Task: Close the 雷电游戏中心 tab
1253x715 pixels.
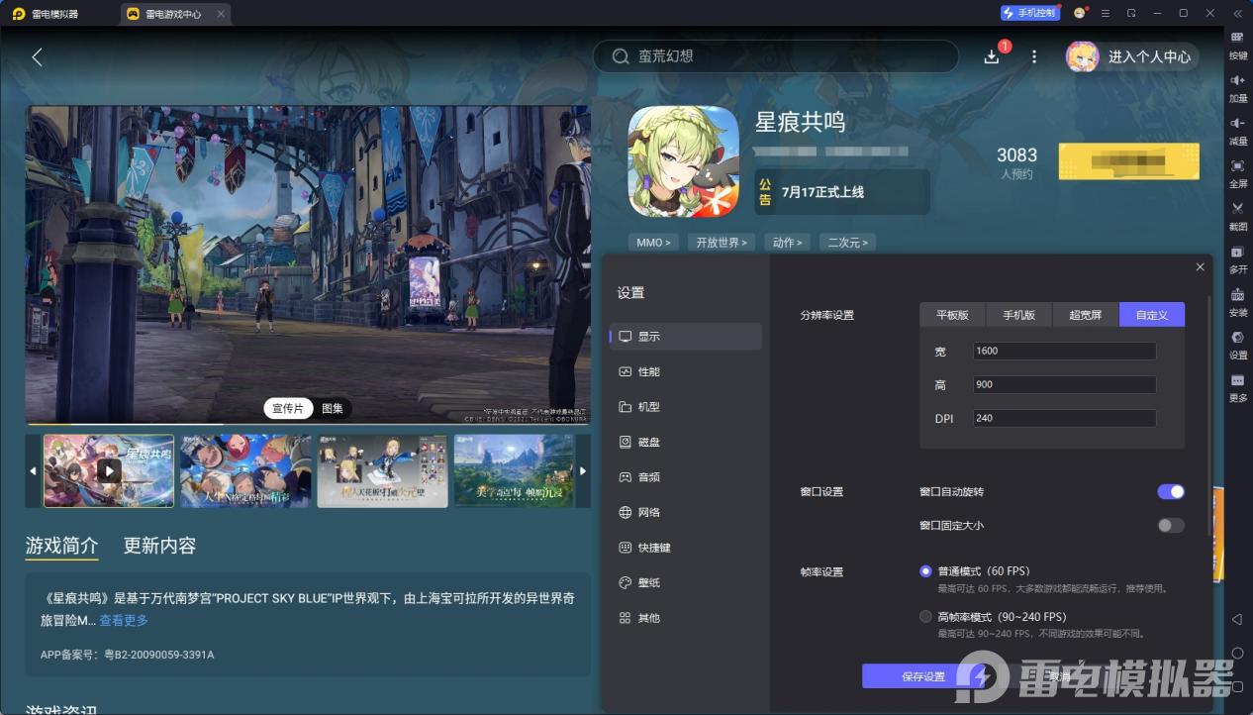Action: click(x=221, y=14)
